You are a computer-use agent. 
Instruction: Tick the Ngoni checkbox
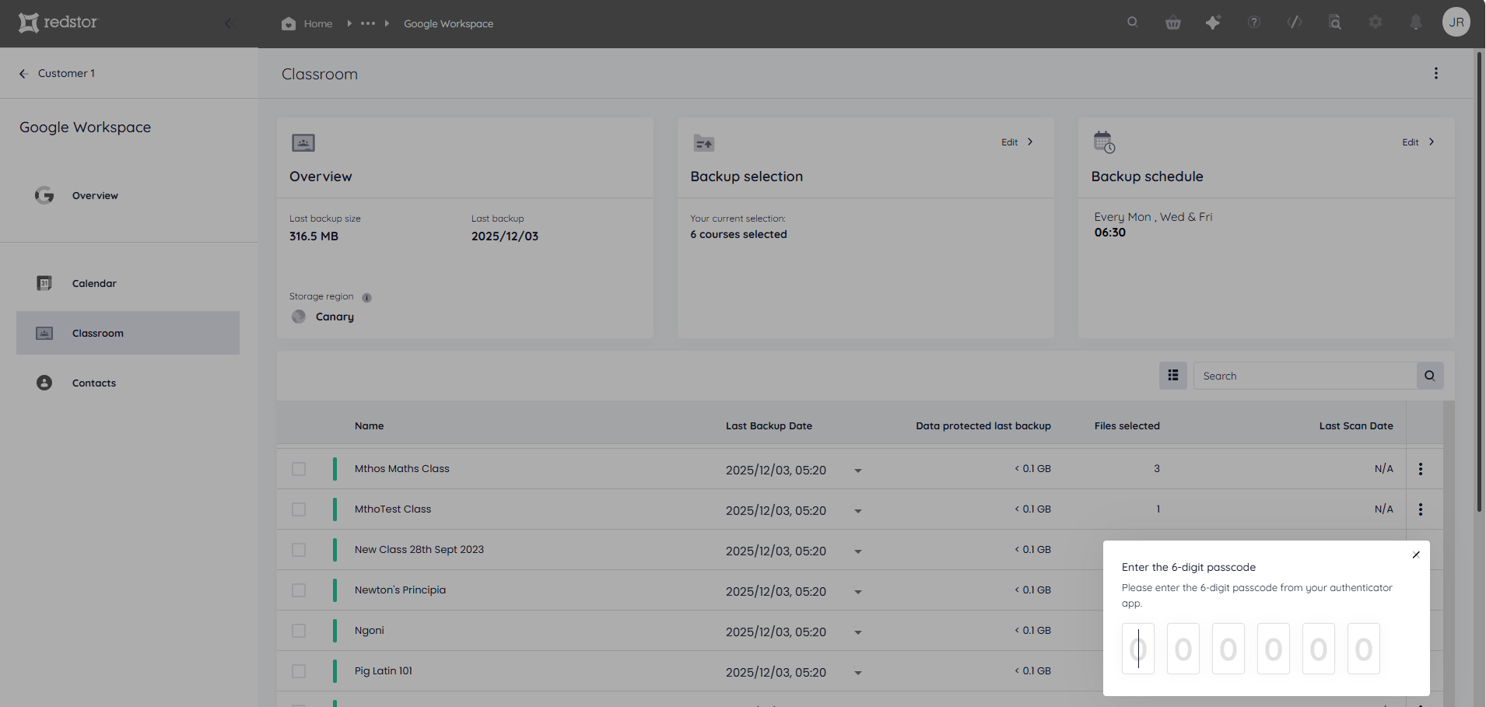[299, 631]
